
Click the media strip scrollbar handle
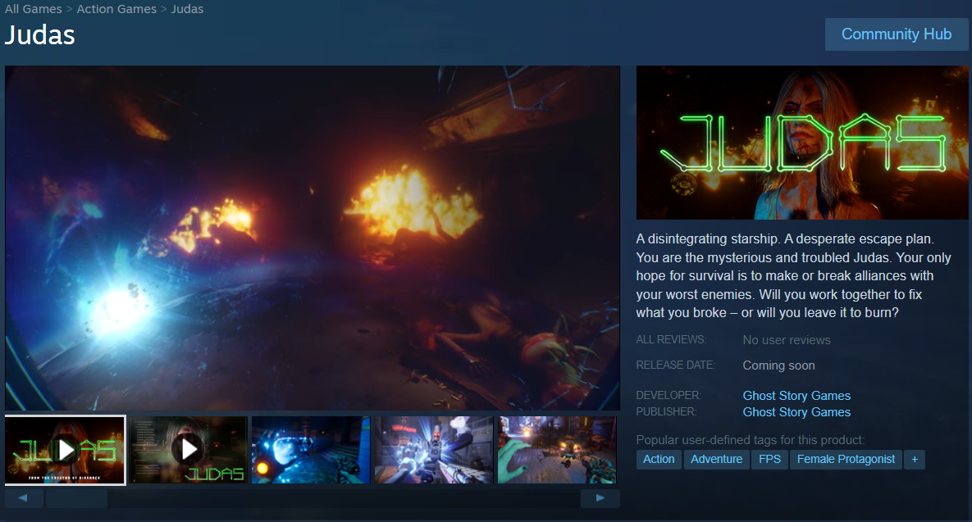[x=77, y=498]
